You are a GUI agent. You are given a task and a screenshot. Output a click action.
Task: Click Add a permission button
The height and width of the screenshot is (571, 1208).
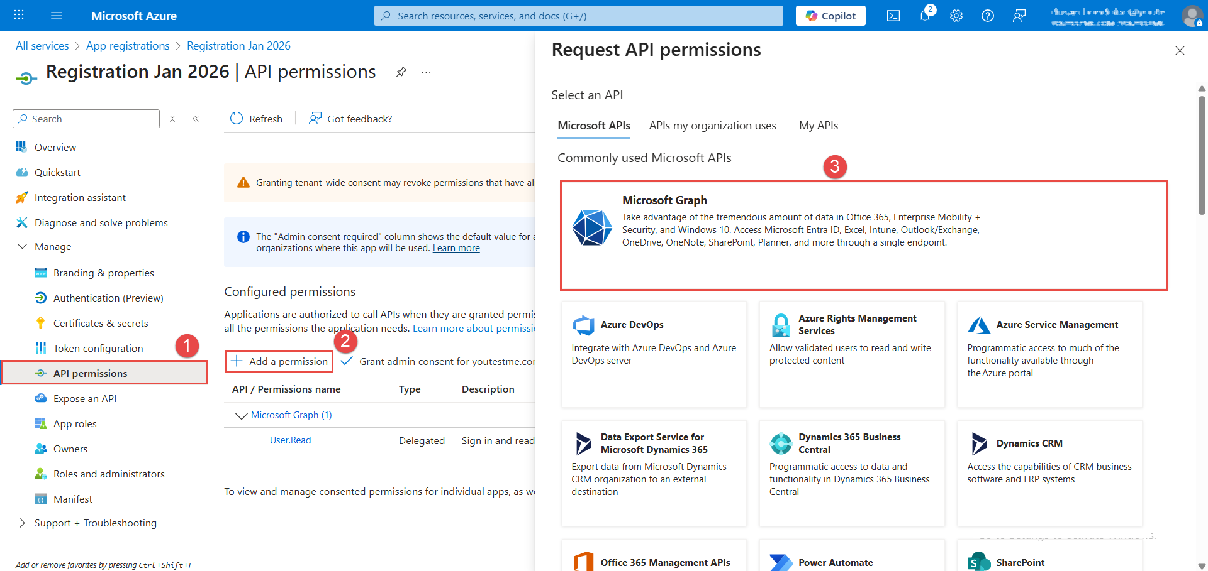click(x=279, y=361)
